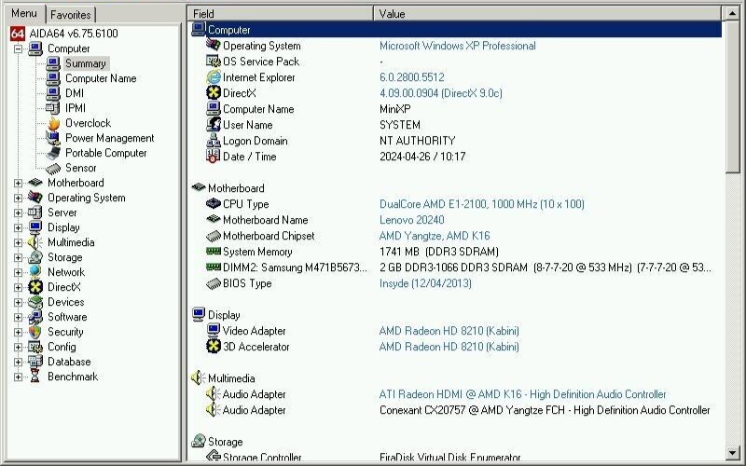Screen dimensions: 746x466
Task: Click the DMI computer icon
Action: coord(53,93)
